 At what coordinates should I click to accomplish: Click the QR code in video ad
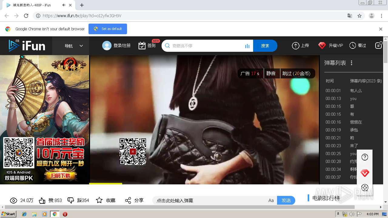[133, 151]
